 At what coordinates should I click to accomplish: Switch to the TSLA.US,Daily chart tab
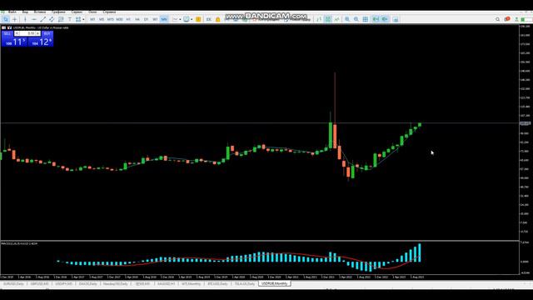[245, 283]
